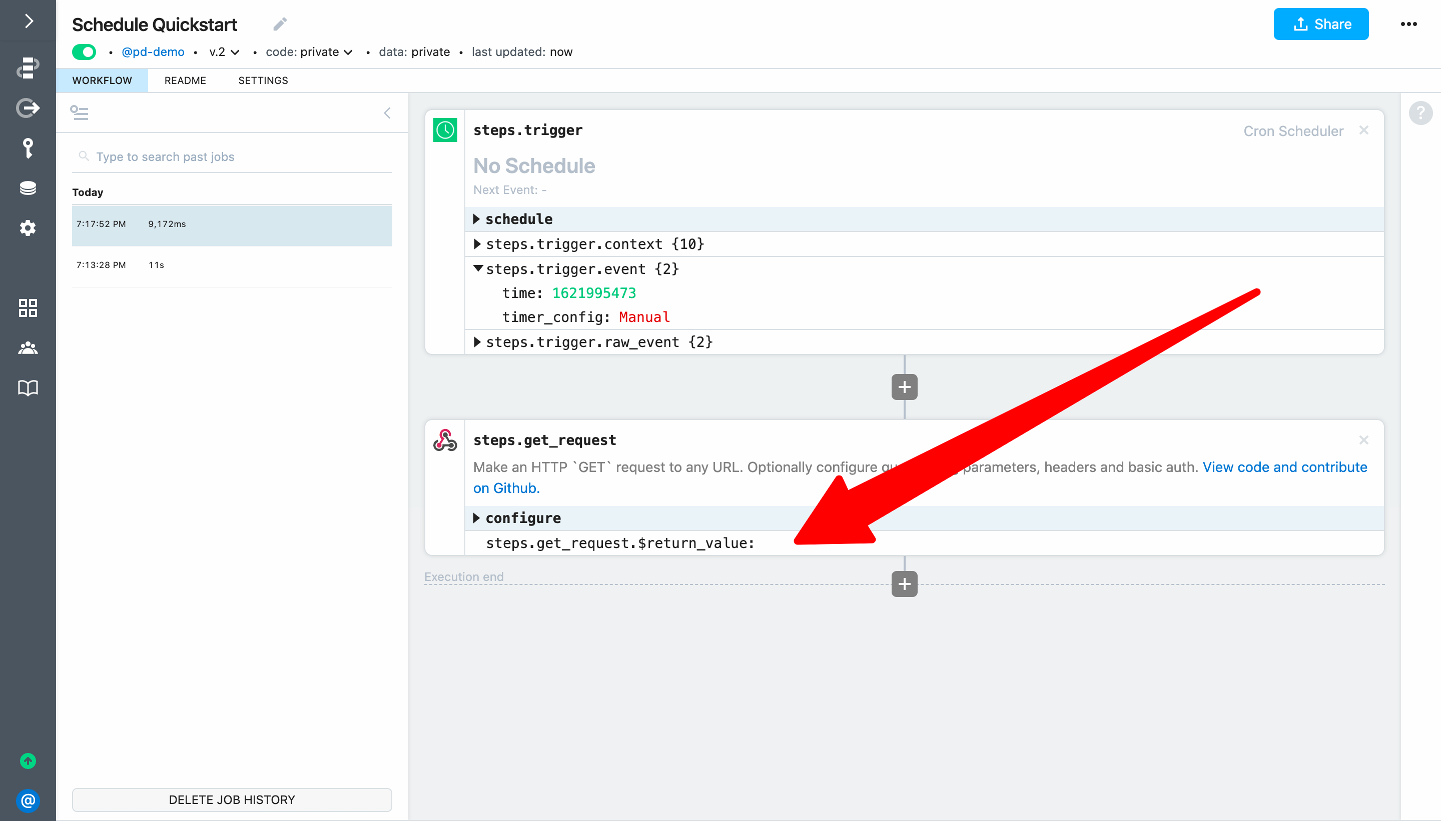Screen dimensions: 1441x821
Task: Open the Event Sources sidebar icon
Action: coord(28,107)
